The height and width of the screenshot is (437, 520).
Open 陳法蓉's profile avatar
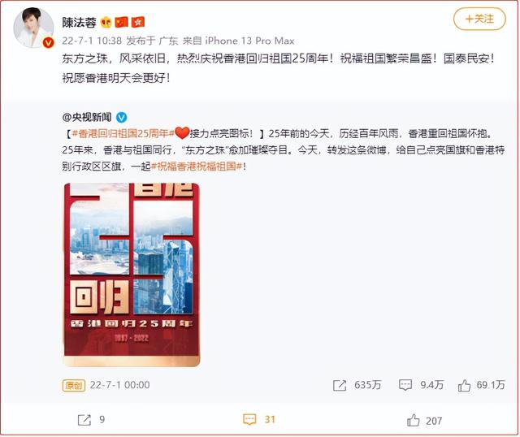pyautogui.click(x=33, y=28)
